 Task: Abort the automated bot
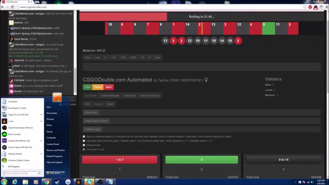click(108, 87)
